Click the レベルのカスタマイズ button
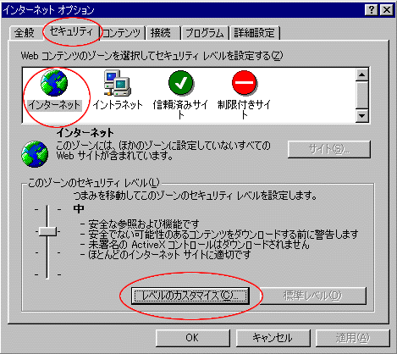The width and height of the screenshot is (397, 354). pyautogui.click(x=190, y=296)
